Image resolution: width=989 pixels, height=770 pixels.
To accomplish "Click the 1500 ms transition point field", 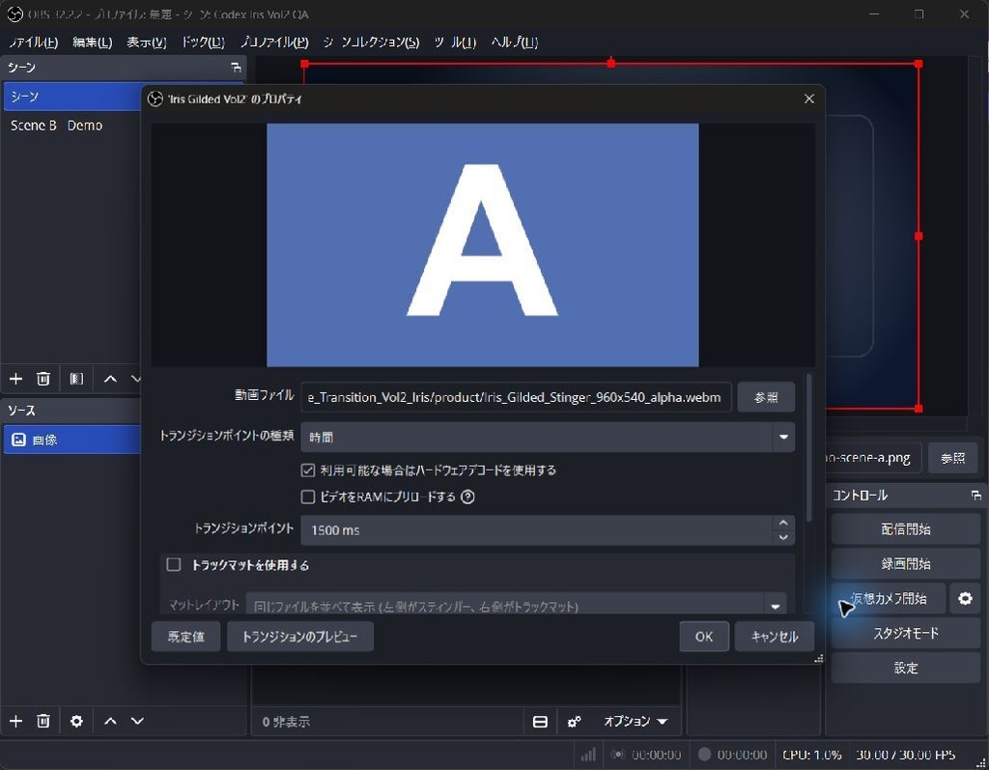I will pyautogui.click(x=536, y=530).
